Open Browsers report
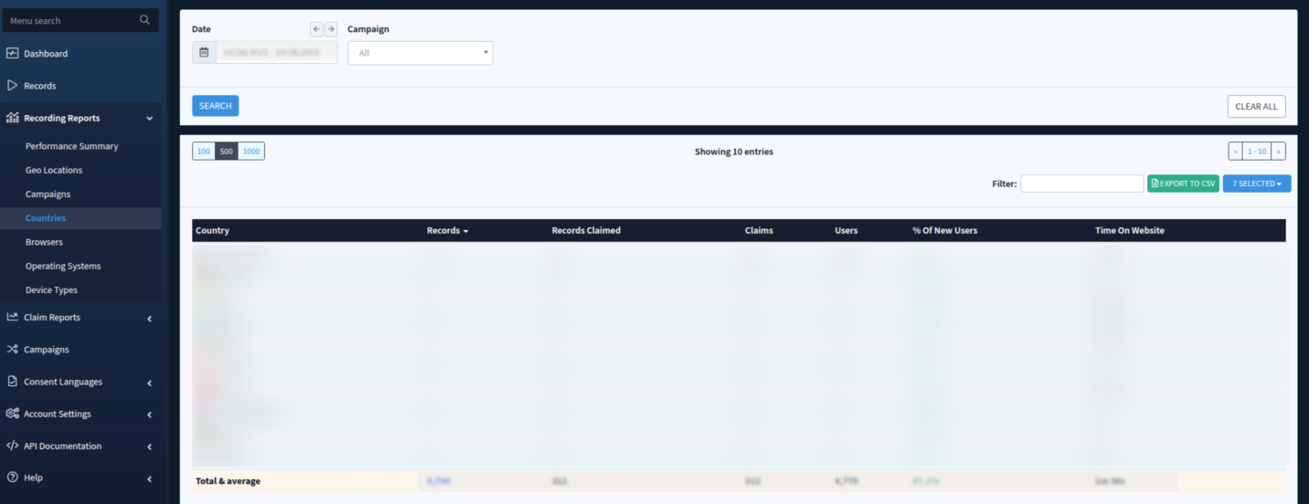 pyautogui.click(x=45, y=242)
